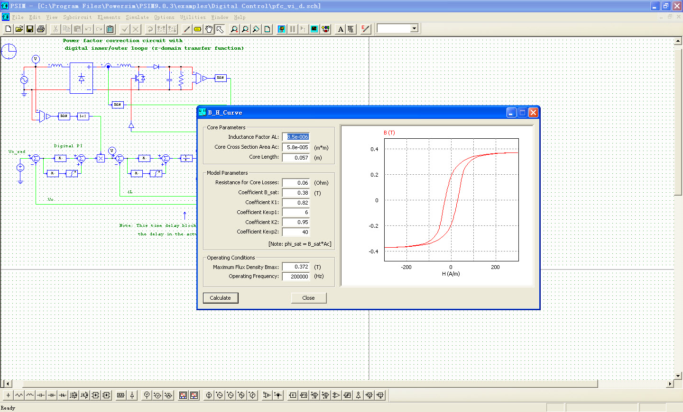Screen dimensions: 683x412
Task: Open the File menu
Action: point(18,17)
